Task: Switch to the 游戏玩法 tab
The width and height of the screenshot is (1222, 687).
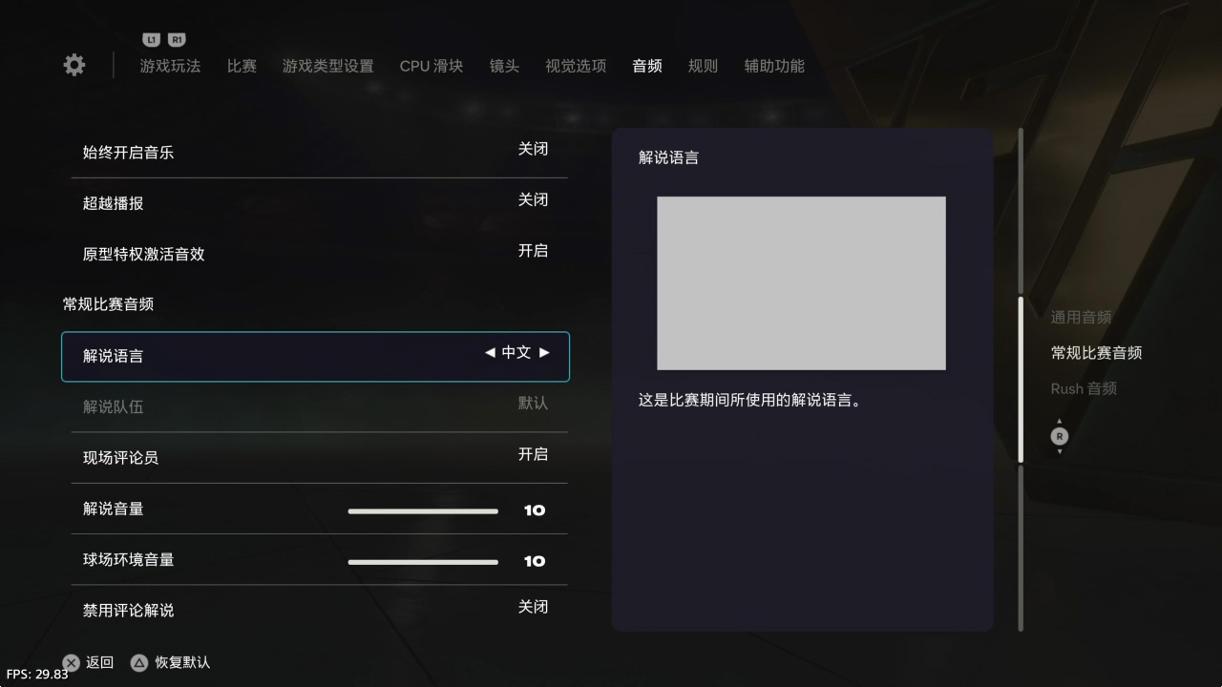Action: pos(170,66)
